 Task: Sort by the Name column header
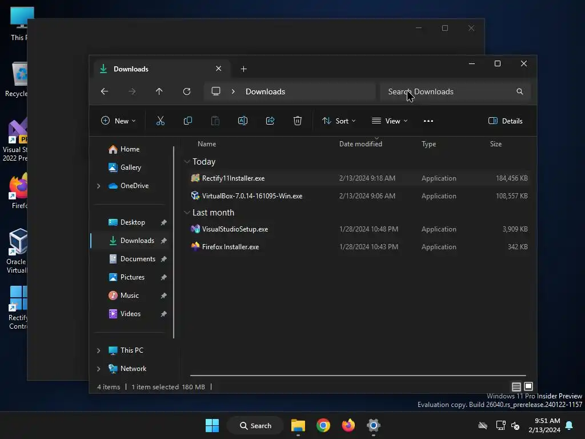(x=207, y=144)
